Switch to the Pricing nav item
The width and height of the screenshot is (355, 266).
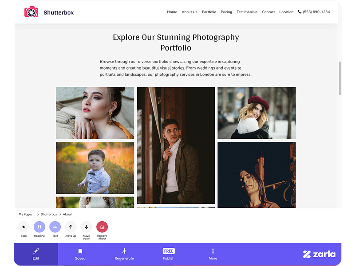pyautogui.click(x=226, y=12)
